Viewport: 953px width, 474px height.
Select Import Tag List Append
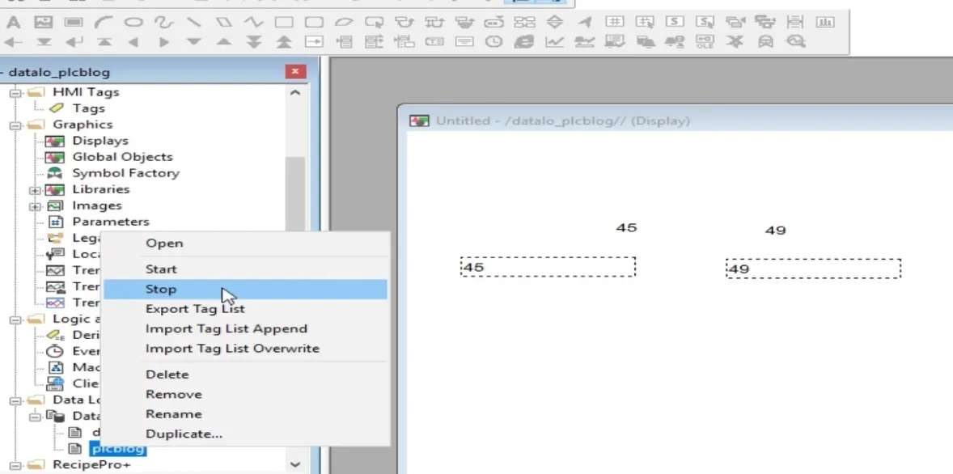coord(246,328)
